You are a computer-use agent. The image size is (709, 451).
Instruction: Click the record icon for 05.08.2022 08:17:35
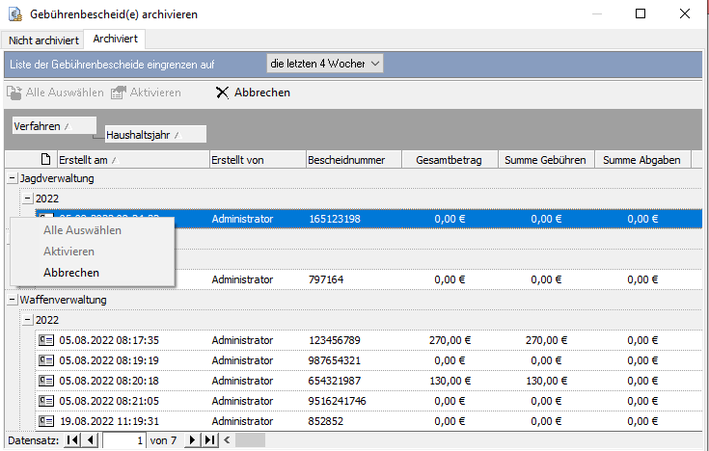(44, 340)
